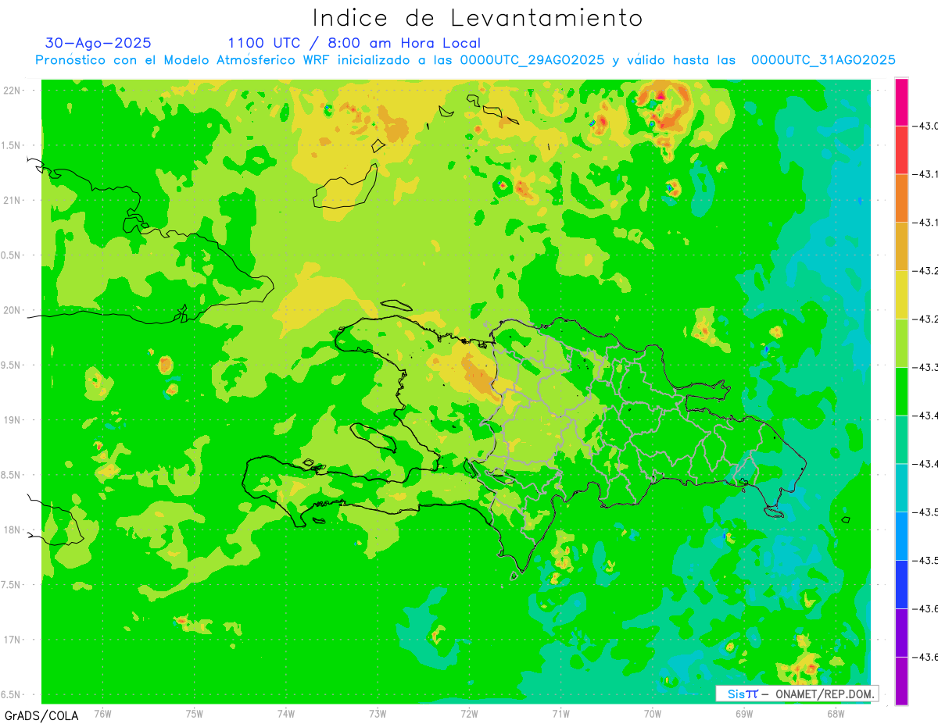938x724 pixels.
Task: Click the '71W' longitude axis label
Action: [x=560, y=713]
